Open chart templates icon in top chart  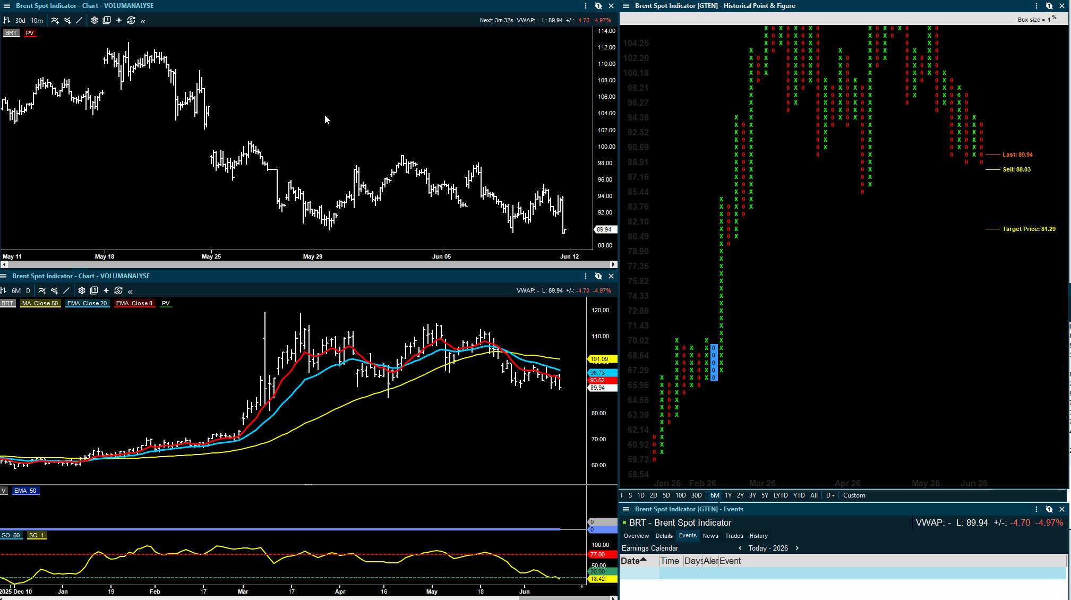pos(107,20)
